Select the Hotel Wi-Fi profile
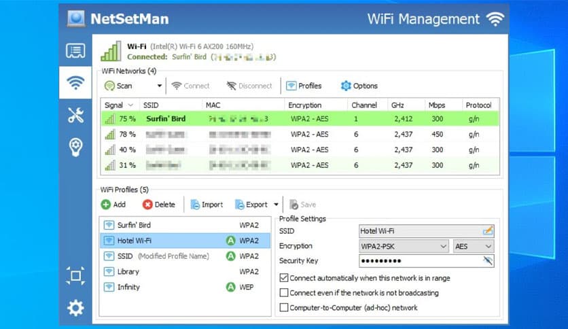This screenshot has height=329, width=568. (x=185, y=241)
